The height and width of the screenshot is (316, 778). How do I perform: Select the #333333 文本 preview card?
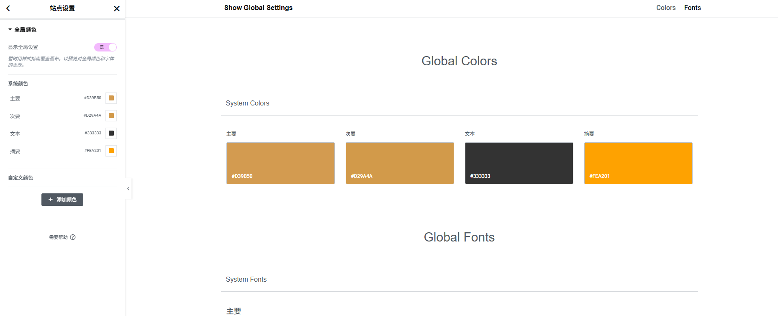pyautogui.click(x=519, y=163)
